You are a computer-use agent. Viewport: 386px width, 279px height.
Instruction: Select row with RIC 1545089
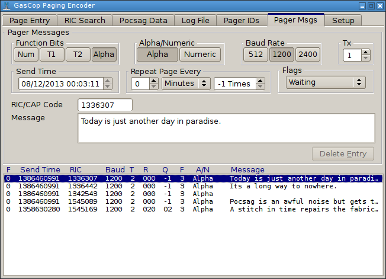click(x=193, y=201)
